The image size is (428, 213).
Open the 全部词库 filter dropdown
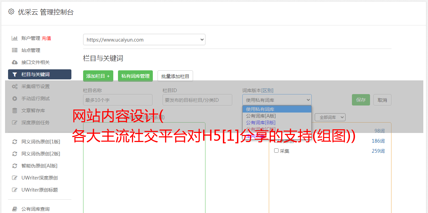click(330, 117)
